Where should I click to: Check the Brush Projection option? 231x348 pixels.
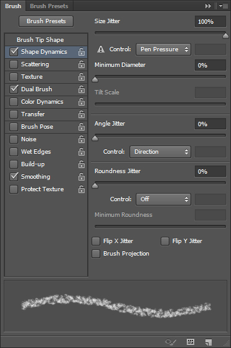[96, 254]
